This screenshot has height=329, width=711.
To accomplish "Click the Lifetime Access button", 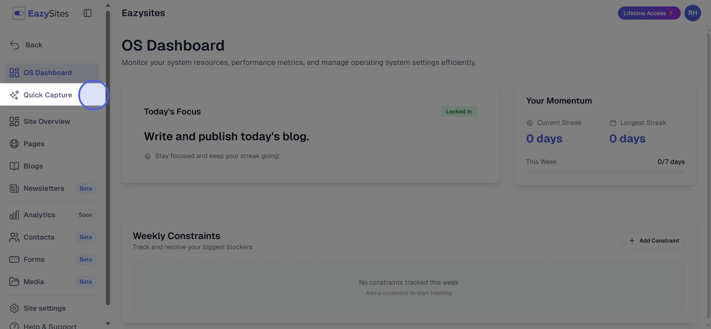I will [648, 13].
